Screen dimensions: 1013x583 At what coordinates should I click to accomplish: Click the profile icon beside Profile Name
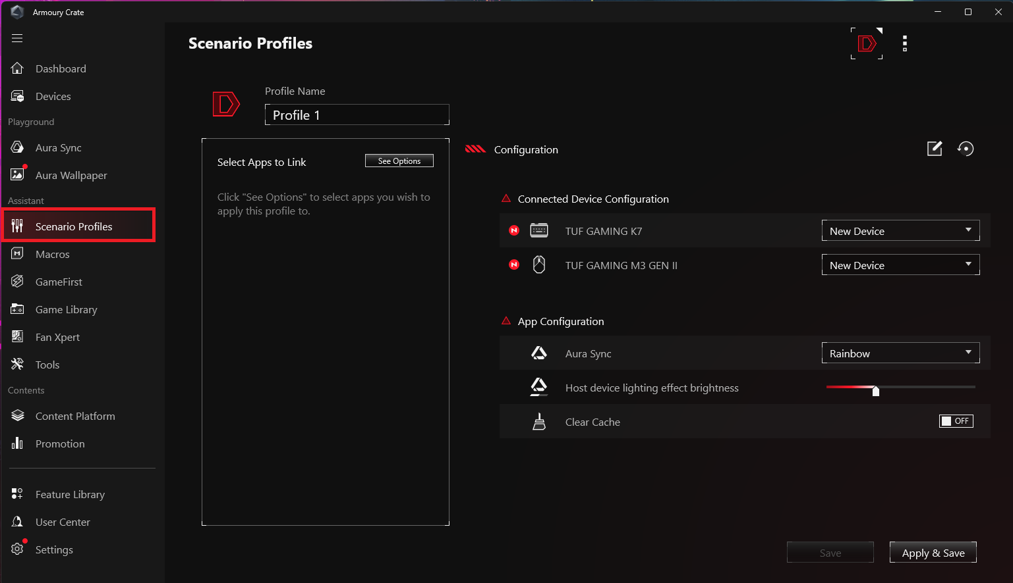pos(225,104)
